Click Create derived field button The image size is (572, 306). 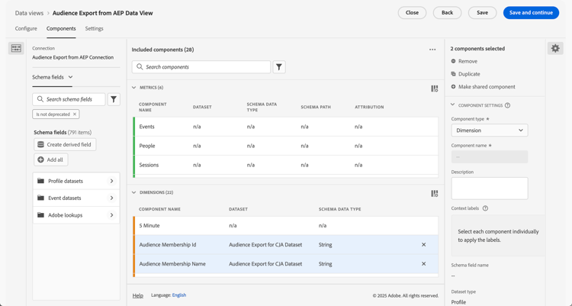click(65, 144)
